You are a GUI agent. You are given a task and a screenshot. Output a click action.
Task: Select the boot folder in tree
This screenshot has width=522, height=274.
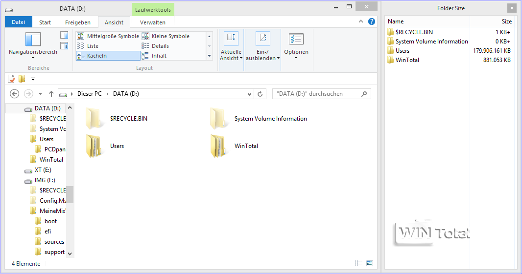50,221
